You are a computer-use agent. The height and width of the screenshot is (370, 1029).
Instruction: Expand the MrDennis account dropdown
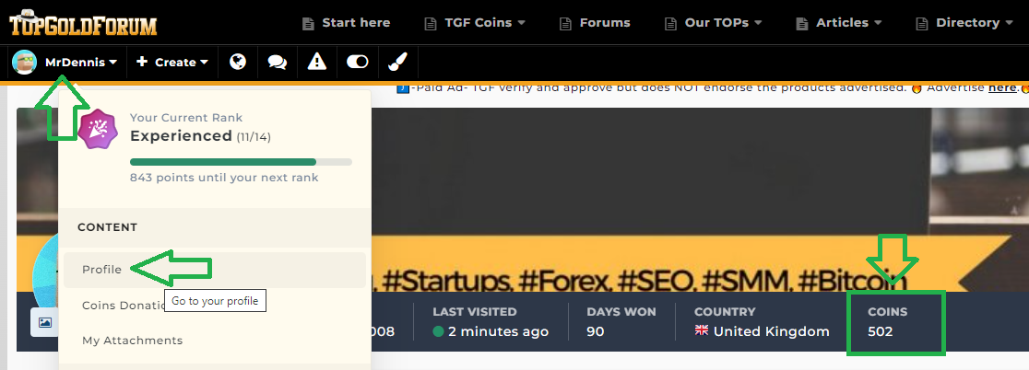click(x=80, y=62)
